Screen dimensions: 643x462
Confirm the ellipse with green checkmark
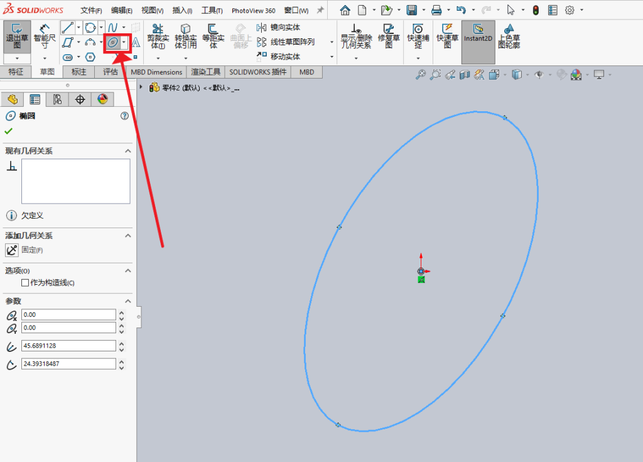(x=9, y=131)
